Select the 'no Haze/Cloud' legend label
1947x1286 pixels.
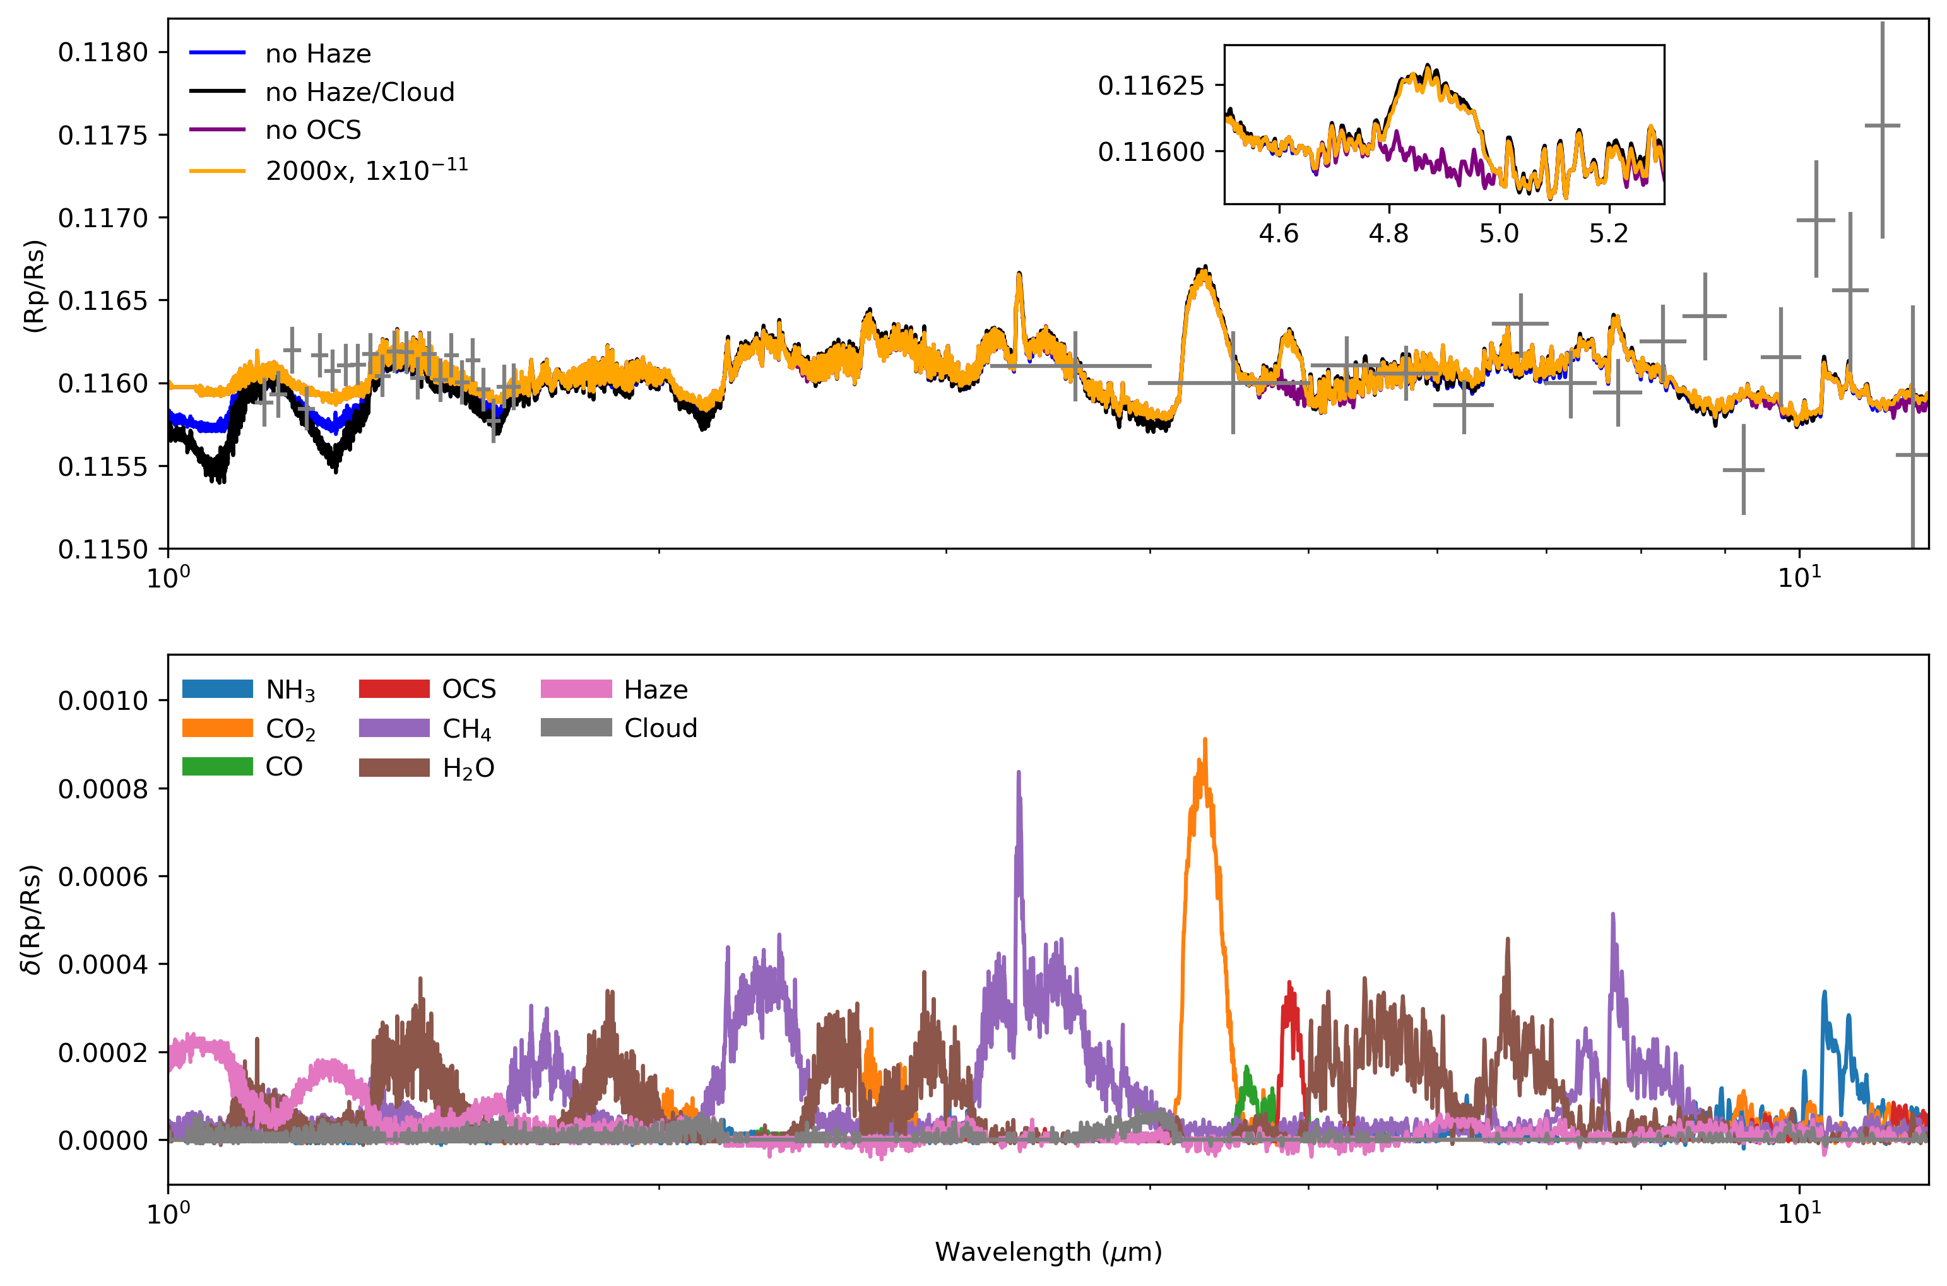point(360,92)
